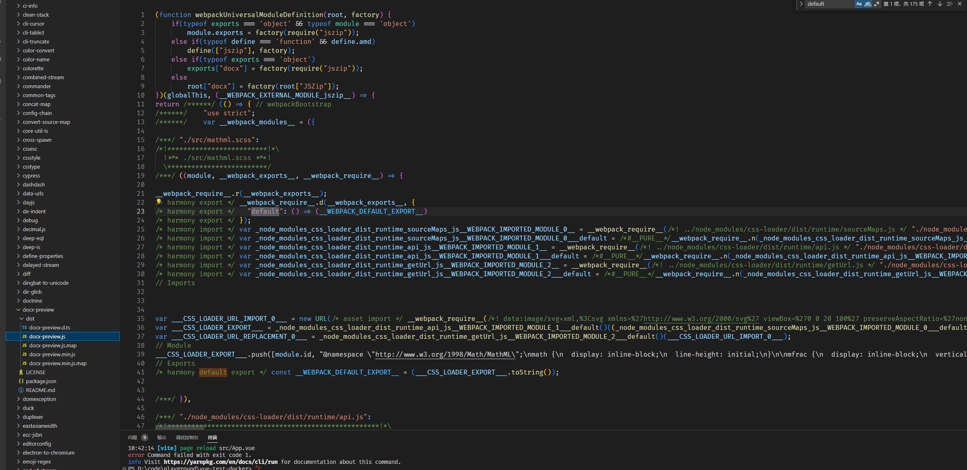Image resolution: width=967 pixels, height=470 pixels.
Task: Toggle find in selection icon
Action: [x=950, y=4]
